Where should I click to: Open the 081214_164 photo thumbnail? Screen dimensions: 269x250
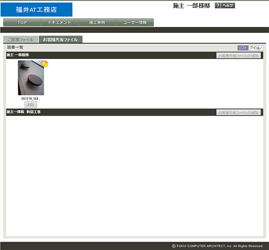pyautogui.click(x=31, y=78)
